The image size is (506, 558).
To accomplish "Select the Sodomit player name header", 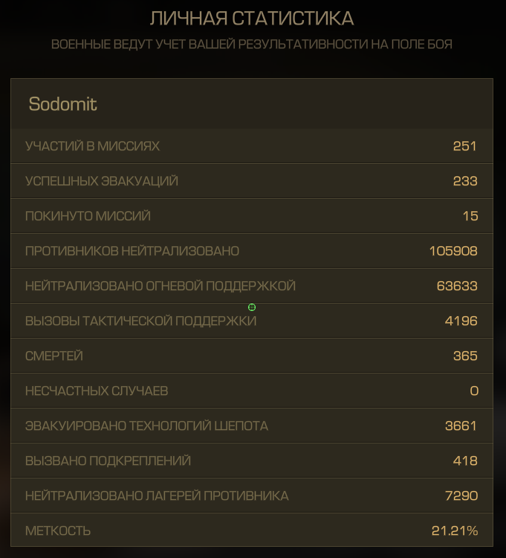I will tap(62, 104).
